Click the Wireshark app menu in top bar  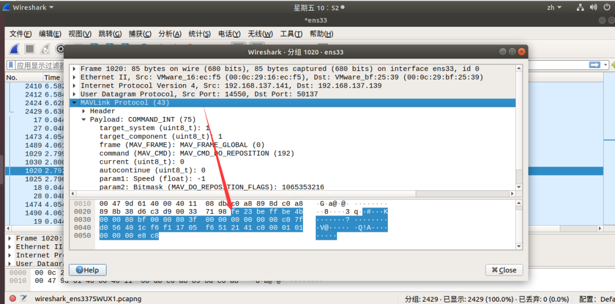[x=28, y=7]
